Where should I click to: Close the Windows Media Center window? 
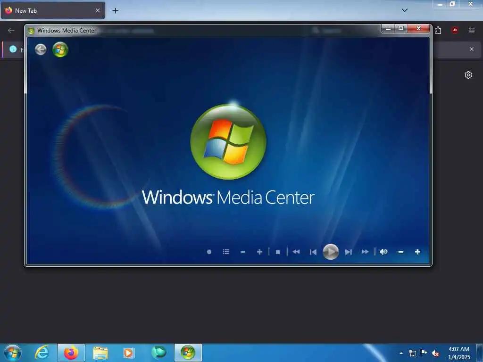click(x=418, y=29)
